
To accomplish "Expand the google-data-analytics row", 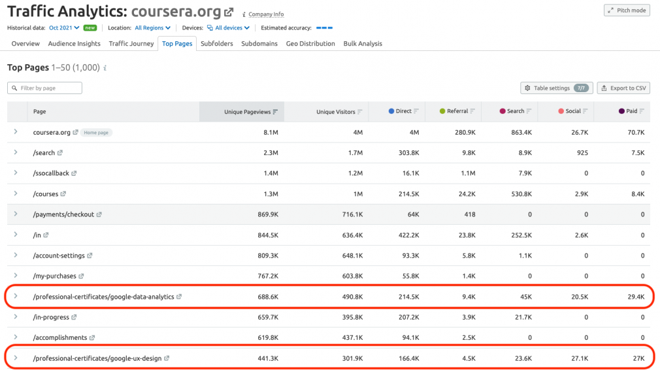I will pos(16,296).
